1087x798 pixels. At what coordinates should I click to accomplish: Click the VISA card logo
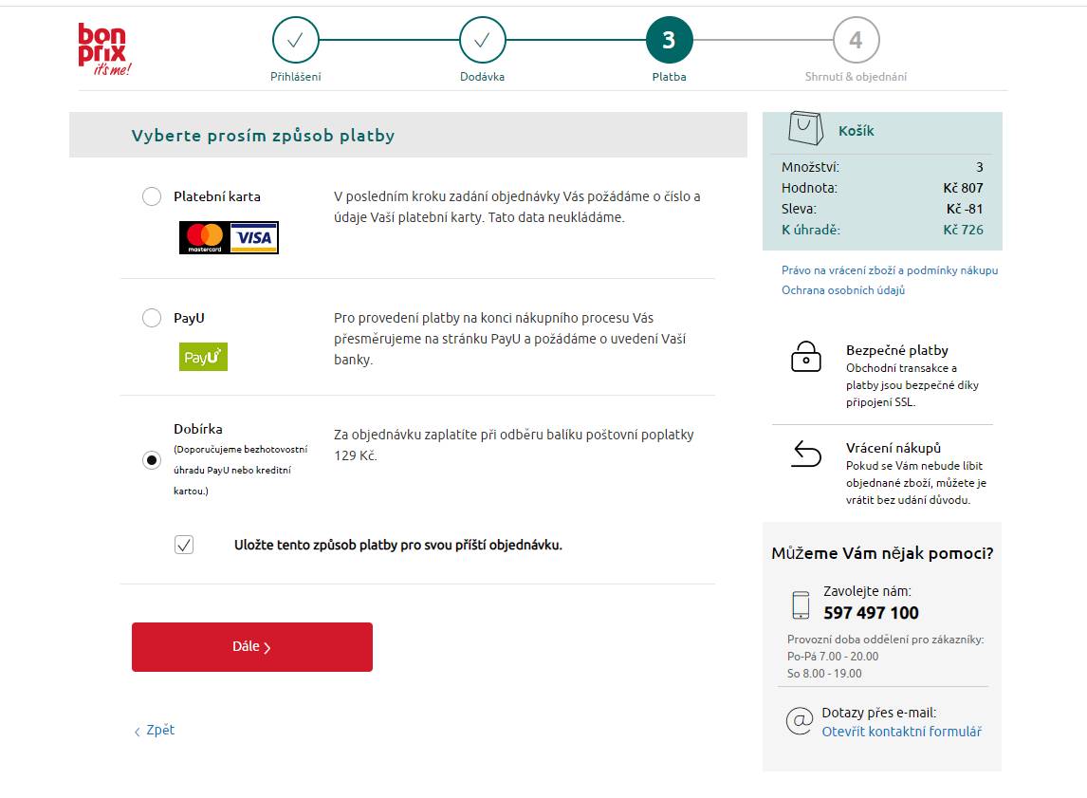[x=254, y=238]
